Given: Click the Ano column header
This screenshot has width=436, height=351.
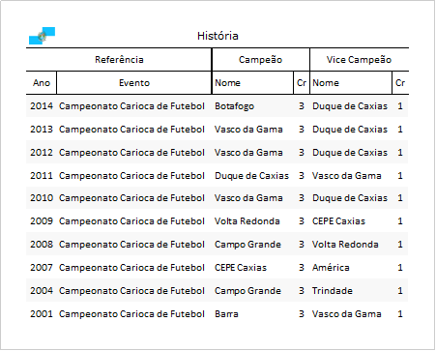Looking at the screenshot, I should (x=42, y=83).
